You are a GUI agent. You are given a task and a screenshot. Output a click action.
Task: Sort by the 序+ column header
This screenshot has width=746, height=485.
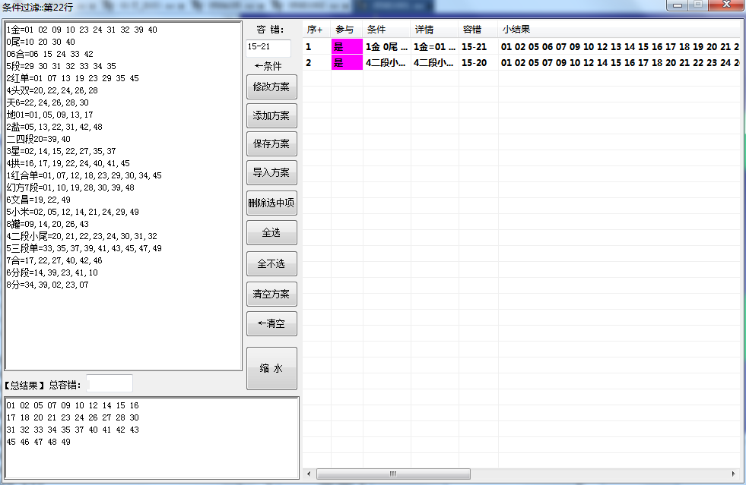316,30
